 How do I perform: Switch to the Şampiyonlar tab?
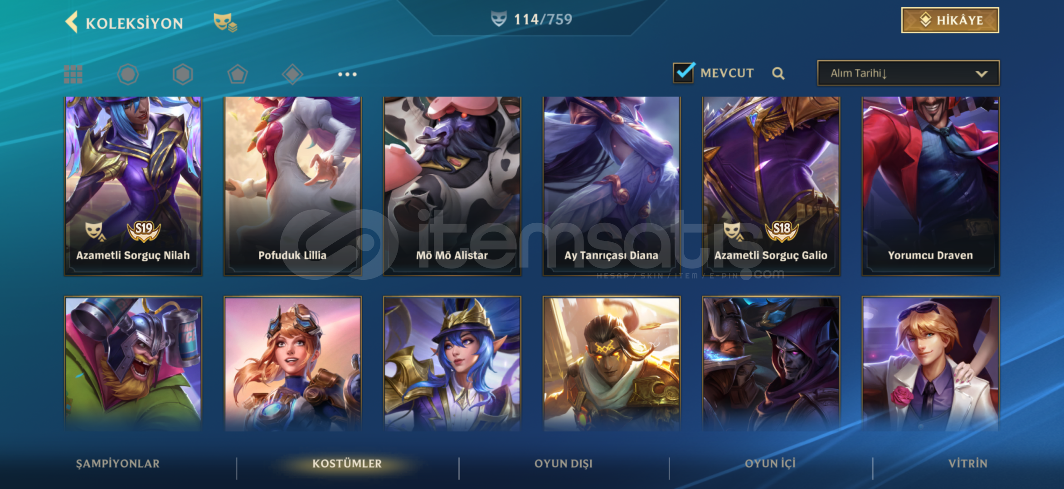tap(118, 464)
